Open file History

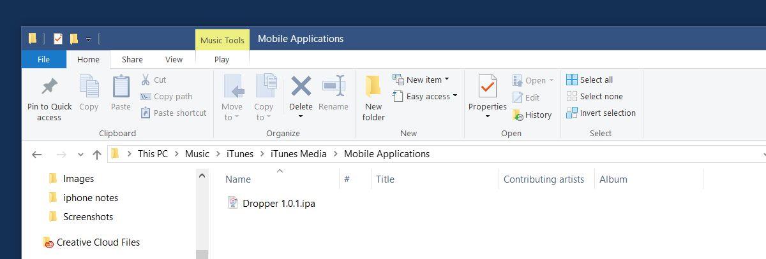532,115
